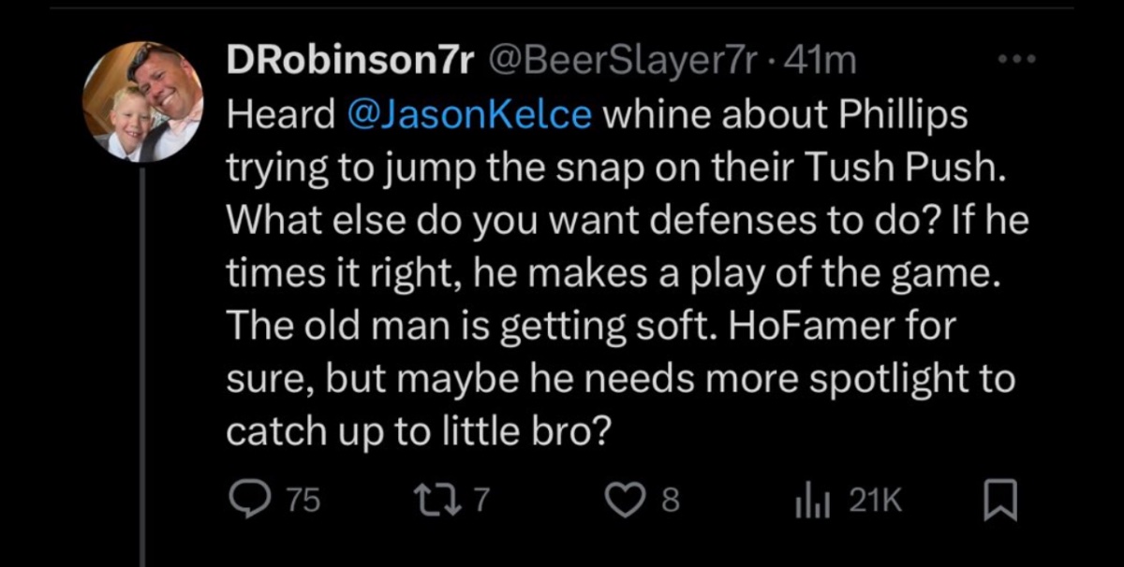Click the 75 replies count
The height and width of the screenshot is (567, 1124).
(303, 502)
